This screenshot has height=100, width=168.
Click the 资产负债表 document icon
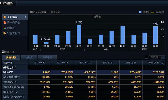[5, 22]
